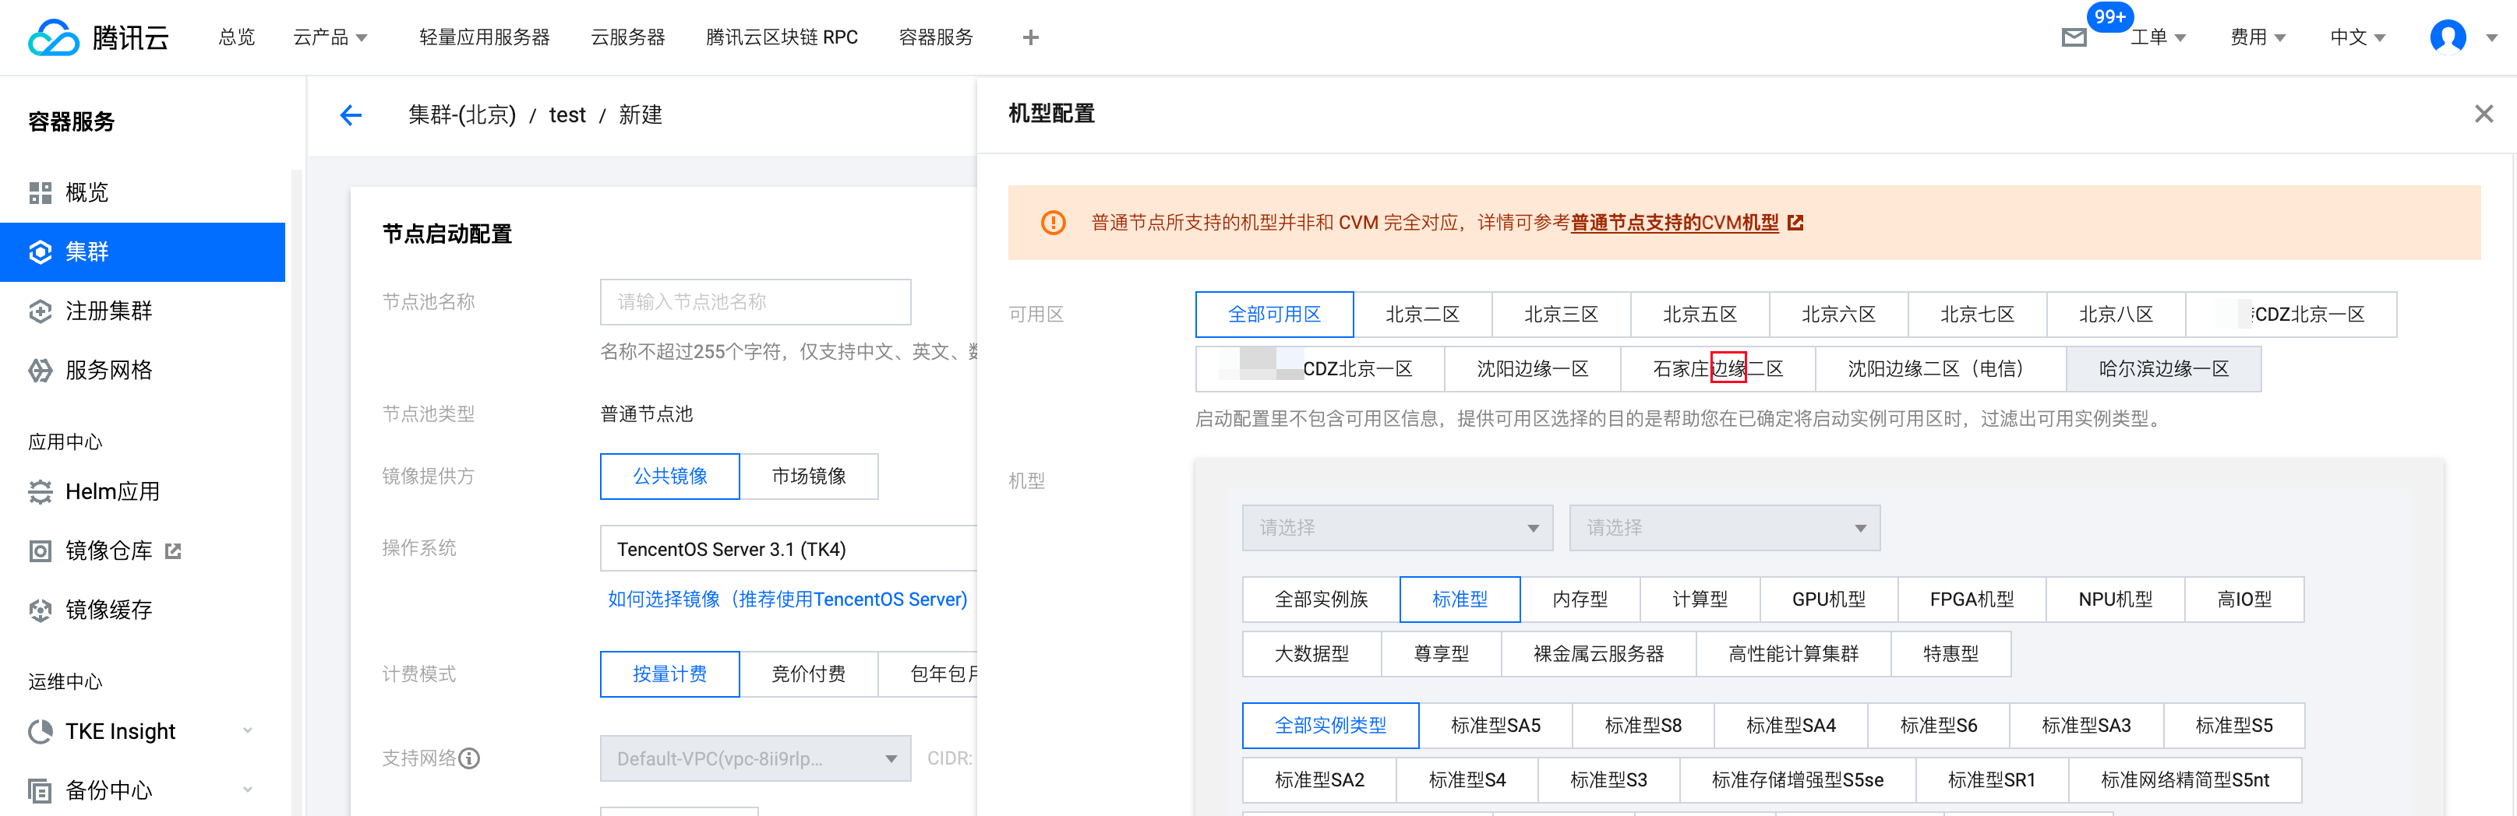Show 全部实例类型 instance types
The height and width of the screenshot is (816, 2517).
coord(1330,726)
